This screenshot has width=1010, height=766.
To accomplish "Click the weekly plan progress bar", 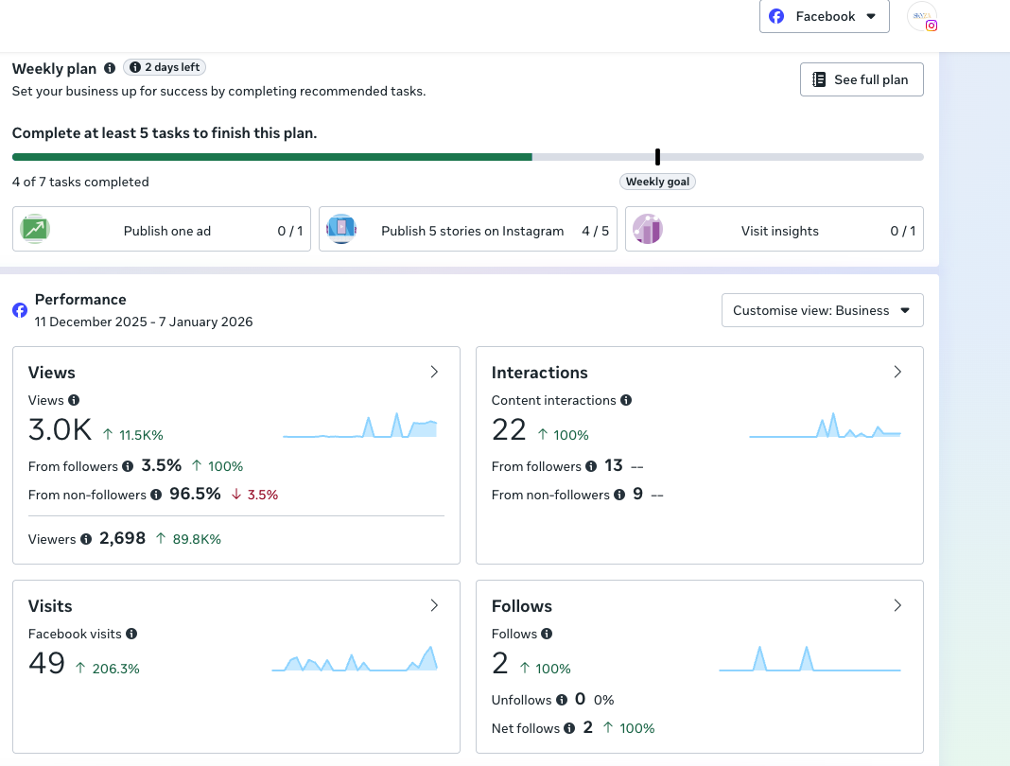I will (467, 157).
